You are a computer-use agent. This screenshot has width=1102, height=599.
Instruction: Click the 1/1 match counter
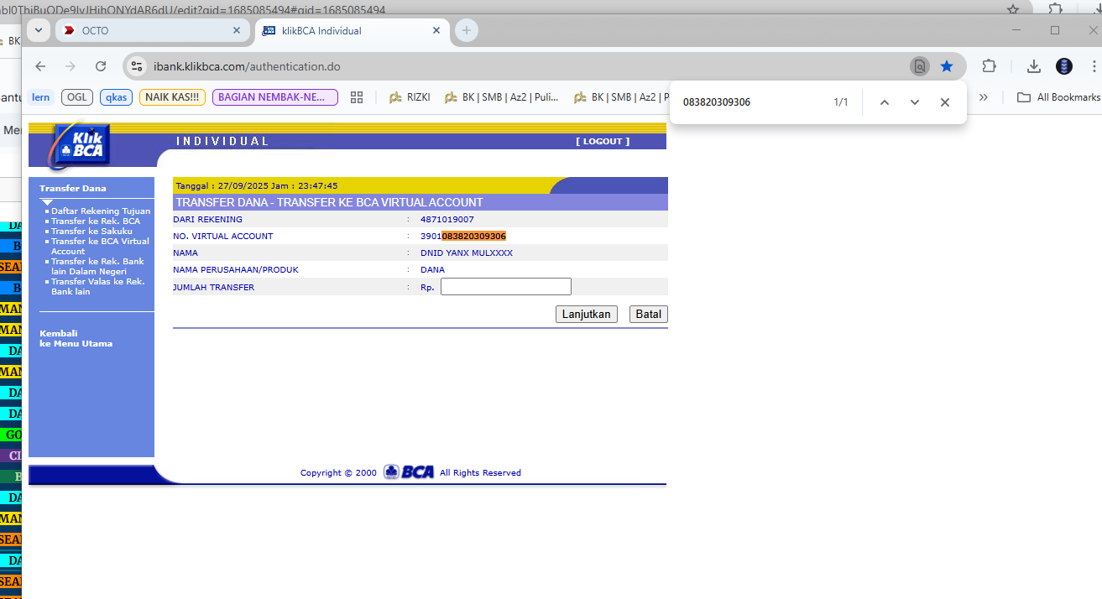(841, 102)
